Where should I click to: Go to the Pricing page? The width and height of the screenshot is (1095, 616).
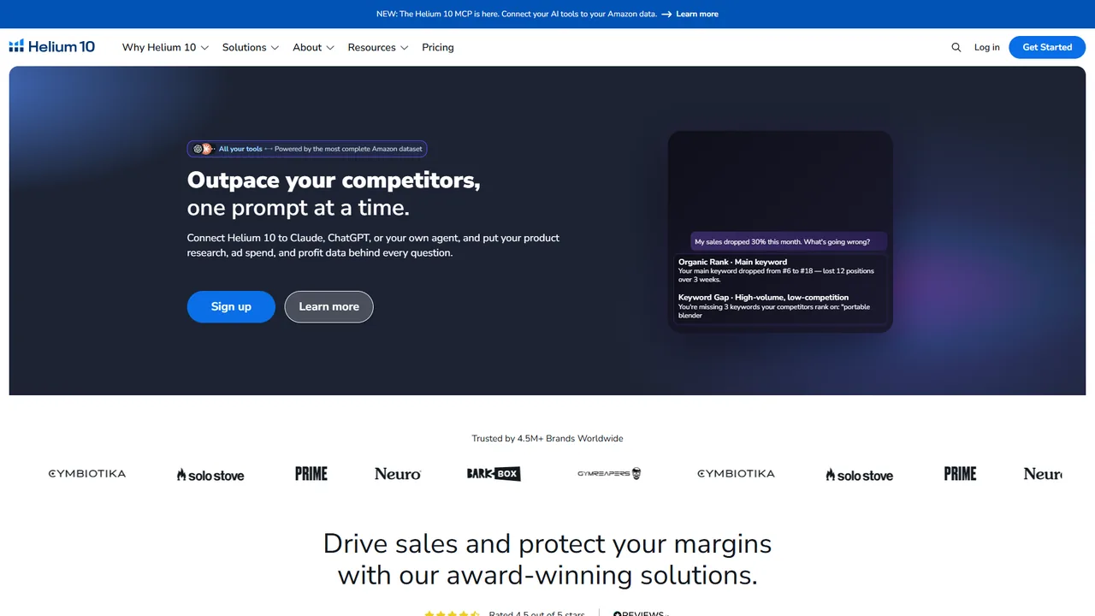pos(438,47)
